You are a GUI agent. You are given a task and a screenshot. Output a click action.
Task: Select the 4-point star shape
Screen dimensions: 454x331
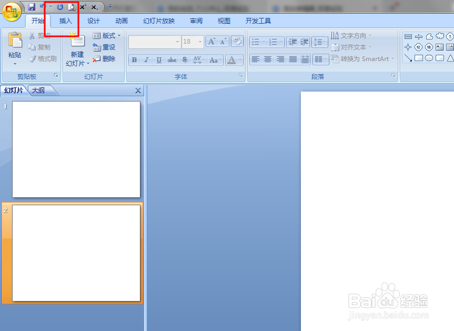(x=408, y=47)
